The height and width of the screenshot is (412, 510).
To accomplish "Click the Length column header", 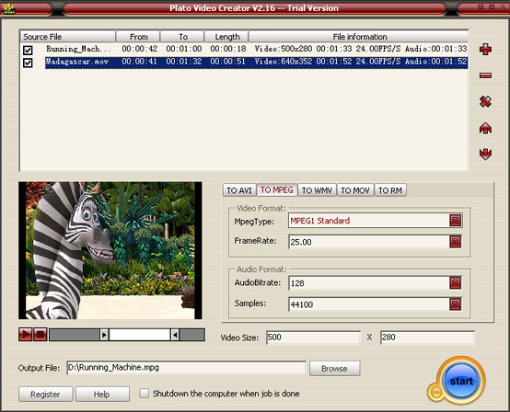I will [226, 37].
